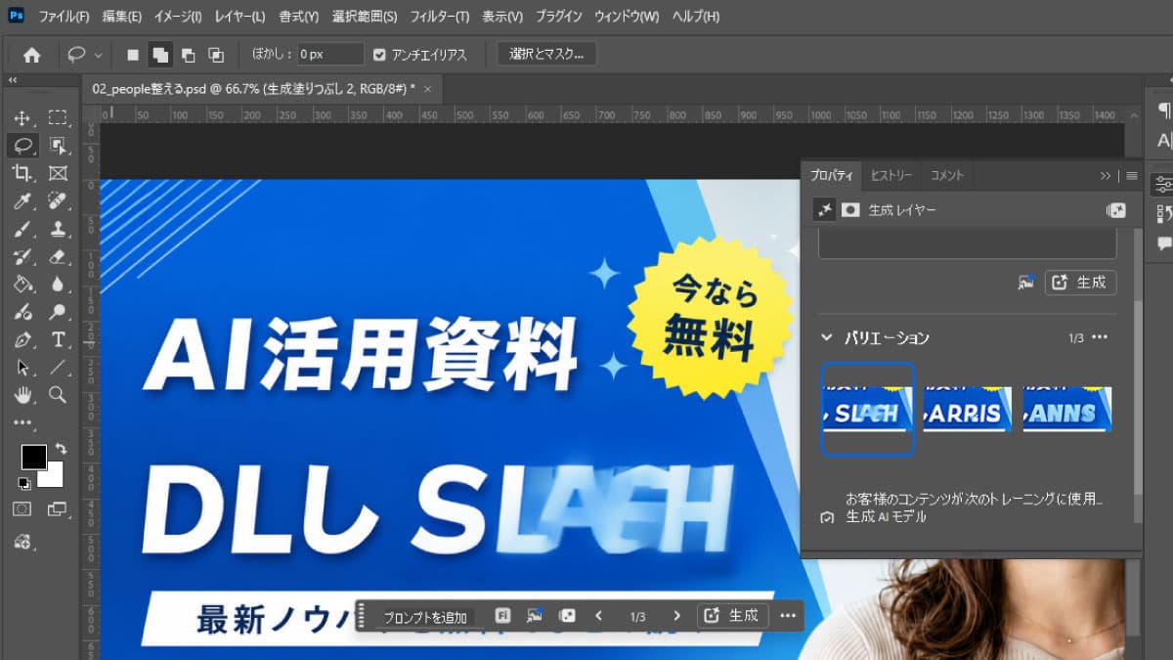Select the Hand tool
The image size is (1173, 660).
click(22, 395)
